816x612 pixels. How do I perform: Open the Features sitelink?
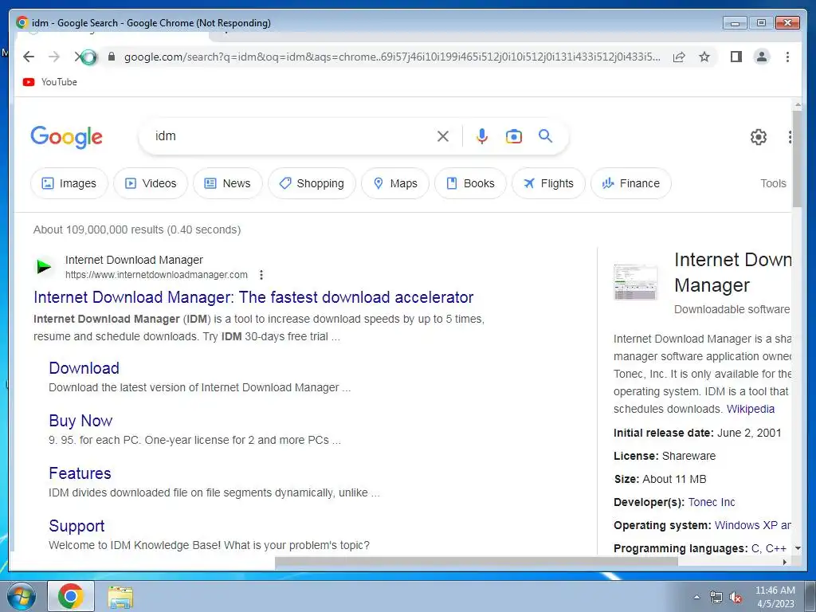[80, 473]
